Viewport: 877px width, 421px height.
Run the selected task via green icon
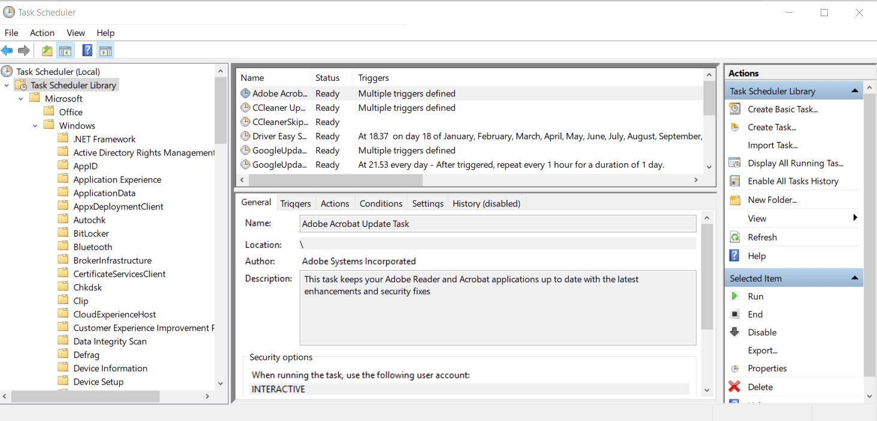click(735, 296)
